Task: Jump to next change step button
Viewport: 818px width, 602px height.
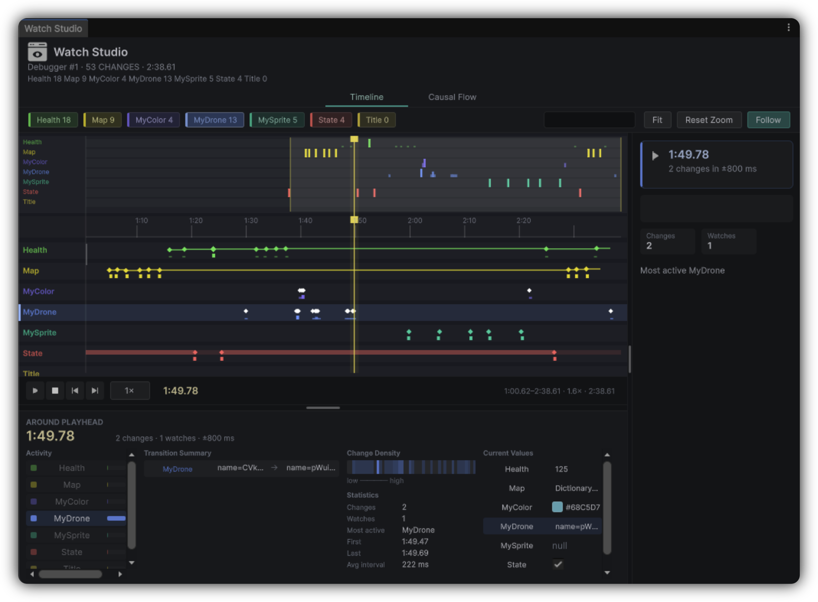Action: click(95, 391)
